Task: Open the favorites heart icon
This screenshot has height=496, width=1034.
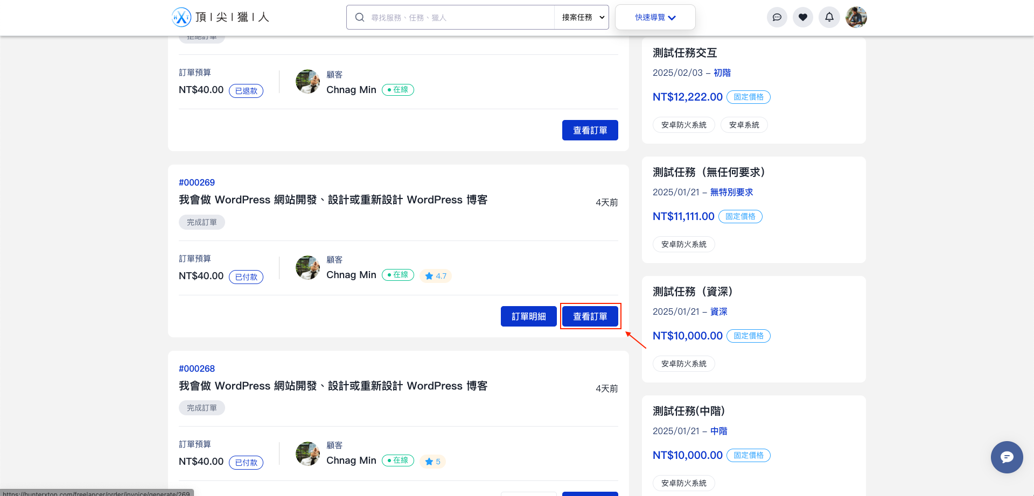Action: coord(803,17)
